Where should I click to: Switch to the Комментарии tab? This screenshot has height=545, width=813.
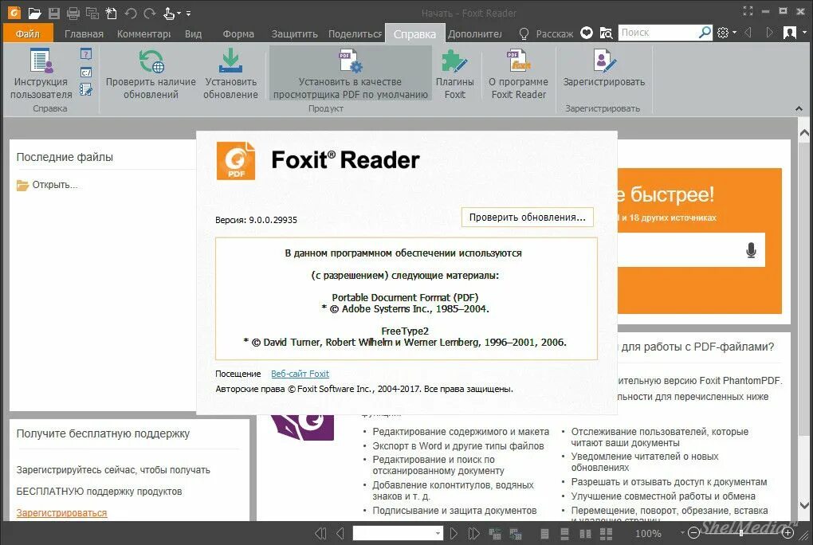143,33
